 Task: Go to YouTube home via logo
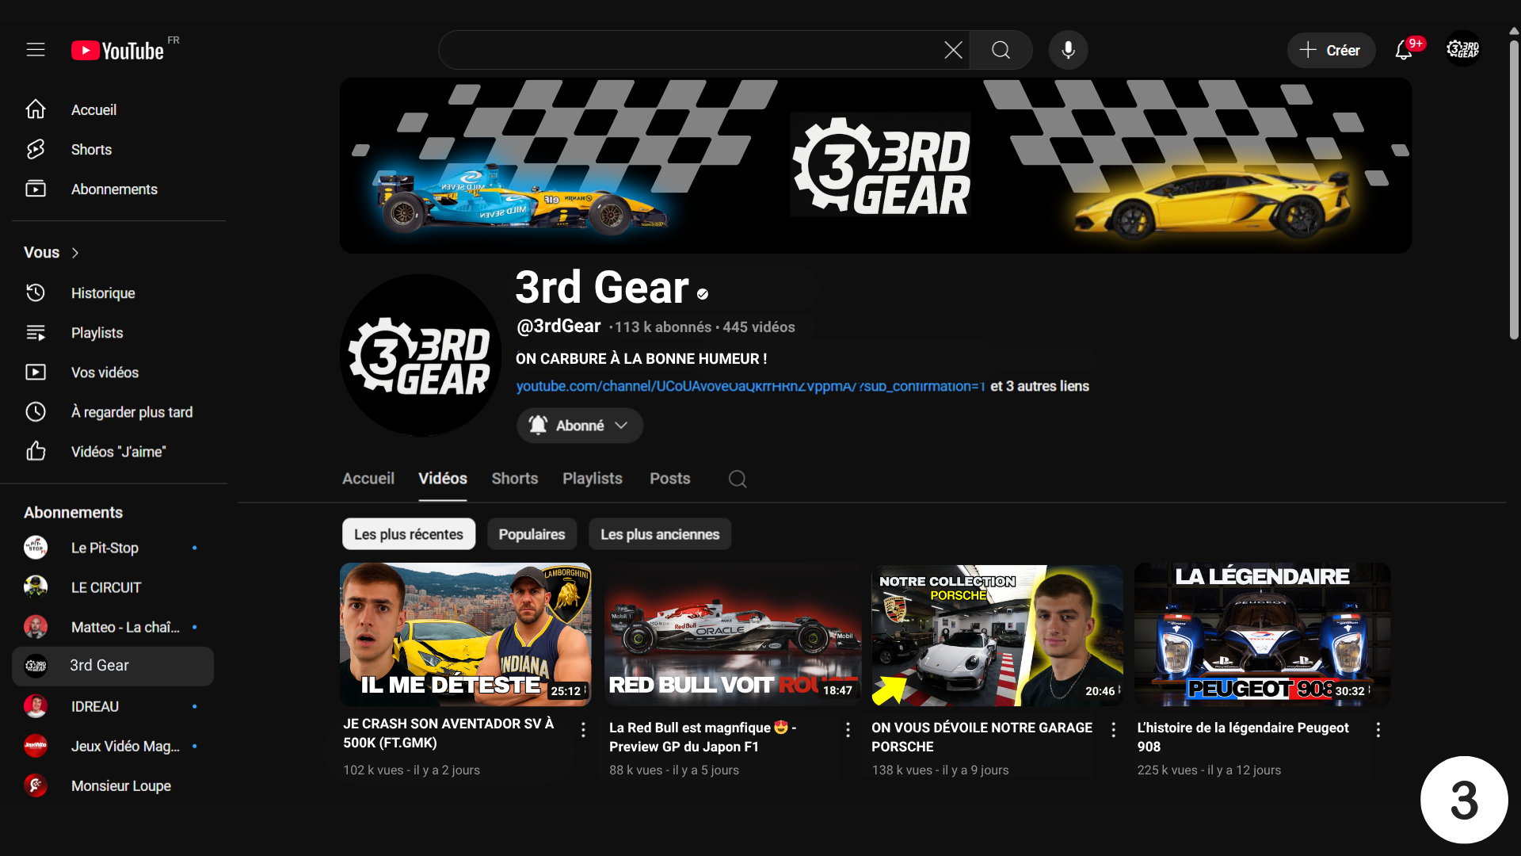point(118,51)
